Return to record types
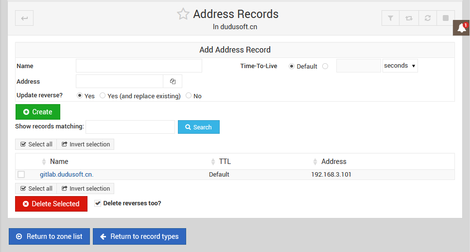 [139, 236]
